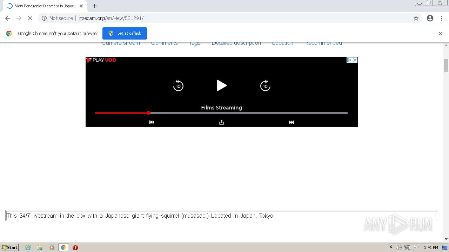The width and height of the screenshot is (449, 252).
Task: Stop loading the page
Action: coord(30,18)
